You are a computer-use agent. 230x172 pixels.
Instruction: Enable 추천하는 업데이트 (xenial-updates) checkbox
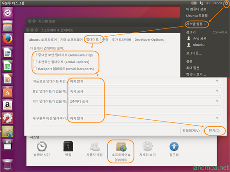point(35,61)
